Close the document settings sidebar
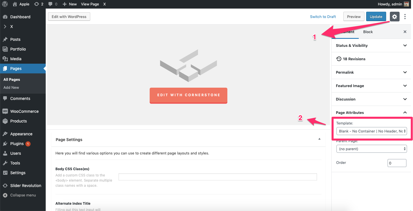The image size is (413, 211). tap(405, 32)
